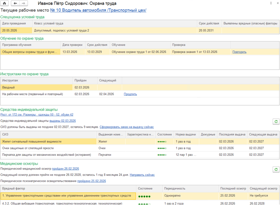Click the СИЗ column header

49,135
